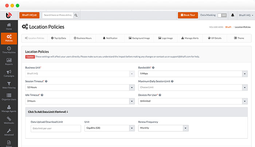255x147 pixels.
Task: Click the notification bell icon
Action: (232, 15)
